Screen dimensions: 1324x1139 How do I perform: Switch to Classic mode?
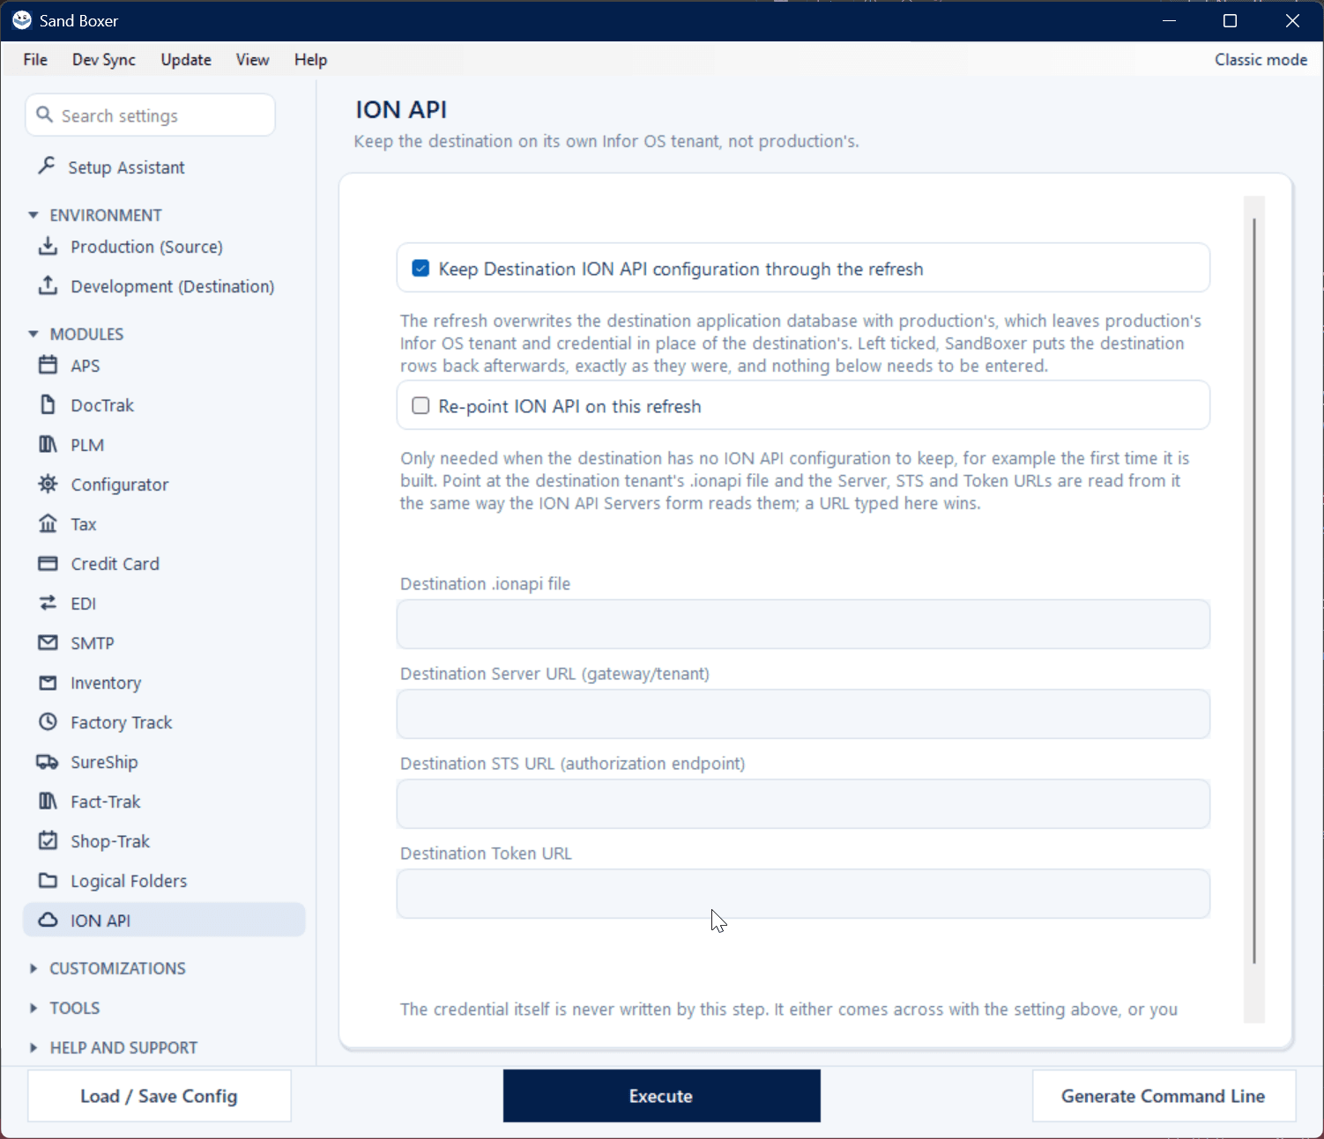pyautogui.click(x=1261, y=59)
